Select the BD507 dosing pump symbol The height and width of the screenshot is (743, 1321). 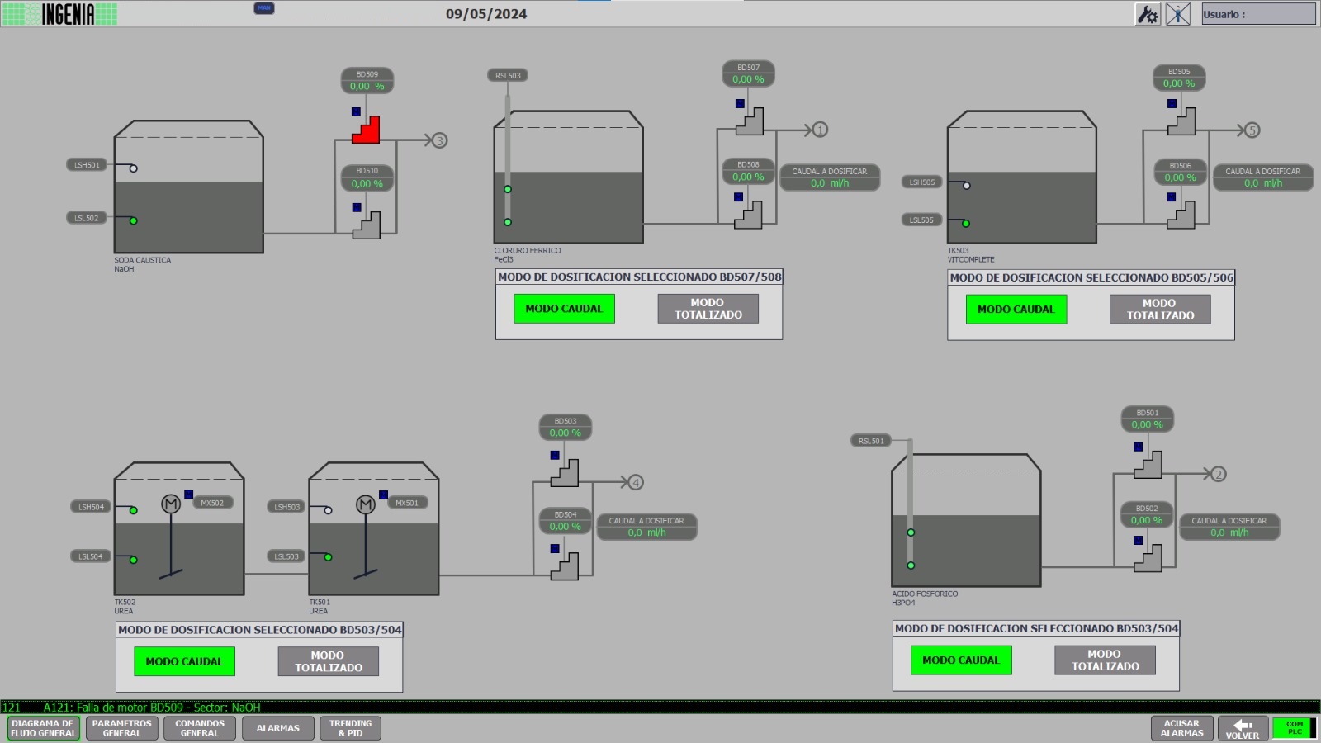pyautogui.click(x=750, y=121)
